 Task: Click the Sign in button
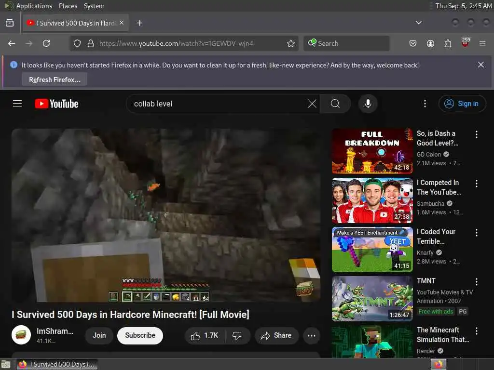(462, 104)
